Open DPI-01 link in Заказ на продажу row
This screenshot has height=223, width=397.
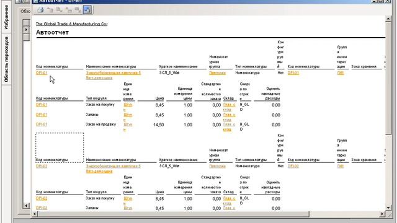tap(42, 125)
